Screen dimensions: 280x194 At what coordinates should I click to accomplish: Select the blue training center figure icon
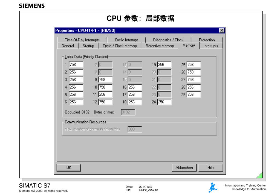tap(213, 188)
